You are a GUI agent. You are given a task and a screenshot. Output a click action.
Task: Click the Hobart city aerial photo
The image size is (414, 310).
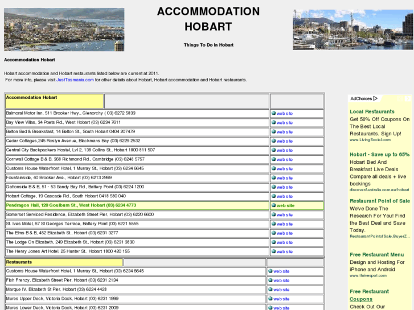coord(64,30)
